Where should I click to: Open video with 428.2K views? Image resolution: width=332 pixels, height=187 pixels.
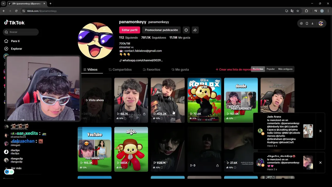click(168, 100)
